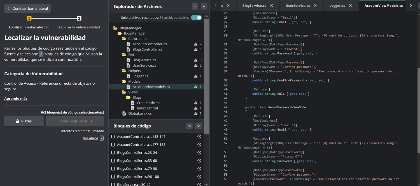420x186 pixels.
Task: Click the warning icon beside Logger.cs
Action: [x=196, y=76]
